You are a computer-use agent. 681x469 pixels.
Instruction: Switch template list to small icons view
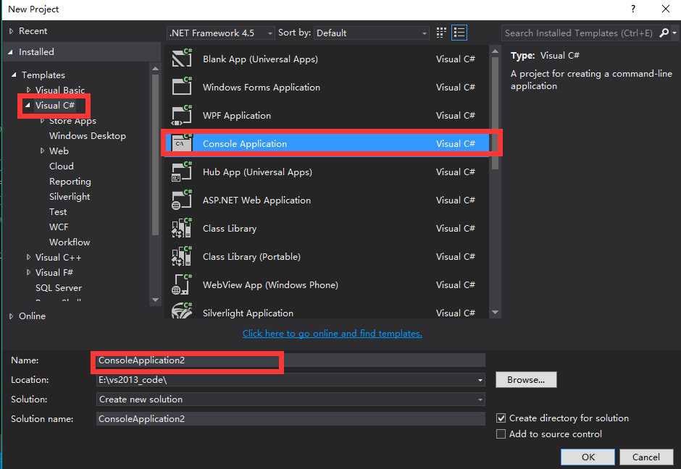coord(440,33)
